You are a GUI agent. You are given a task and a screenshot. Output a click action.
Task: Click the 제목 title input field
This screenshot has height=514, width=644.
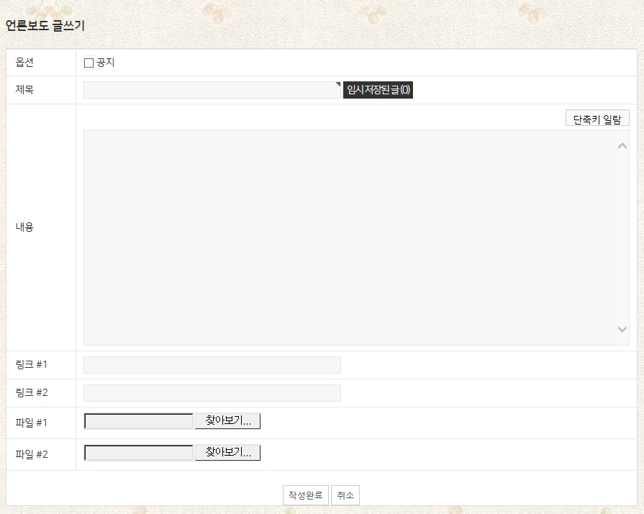[209, 90]
